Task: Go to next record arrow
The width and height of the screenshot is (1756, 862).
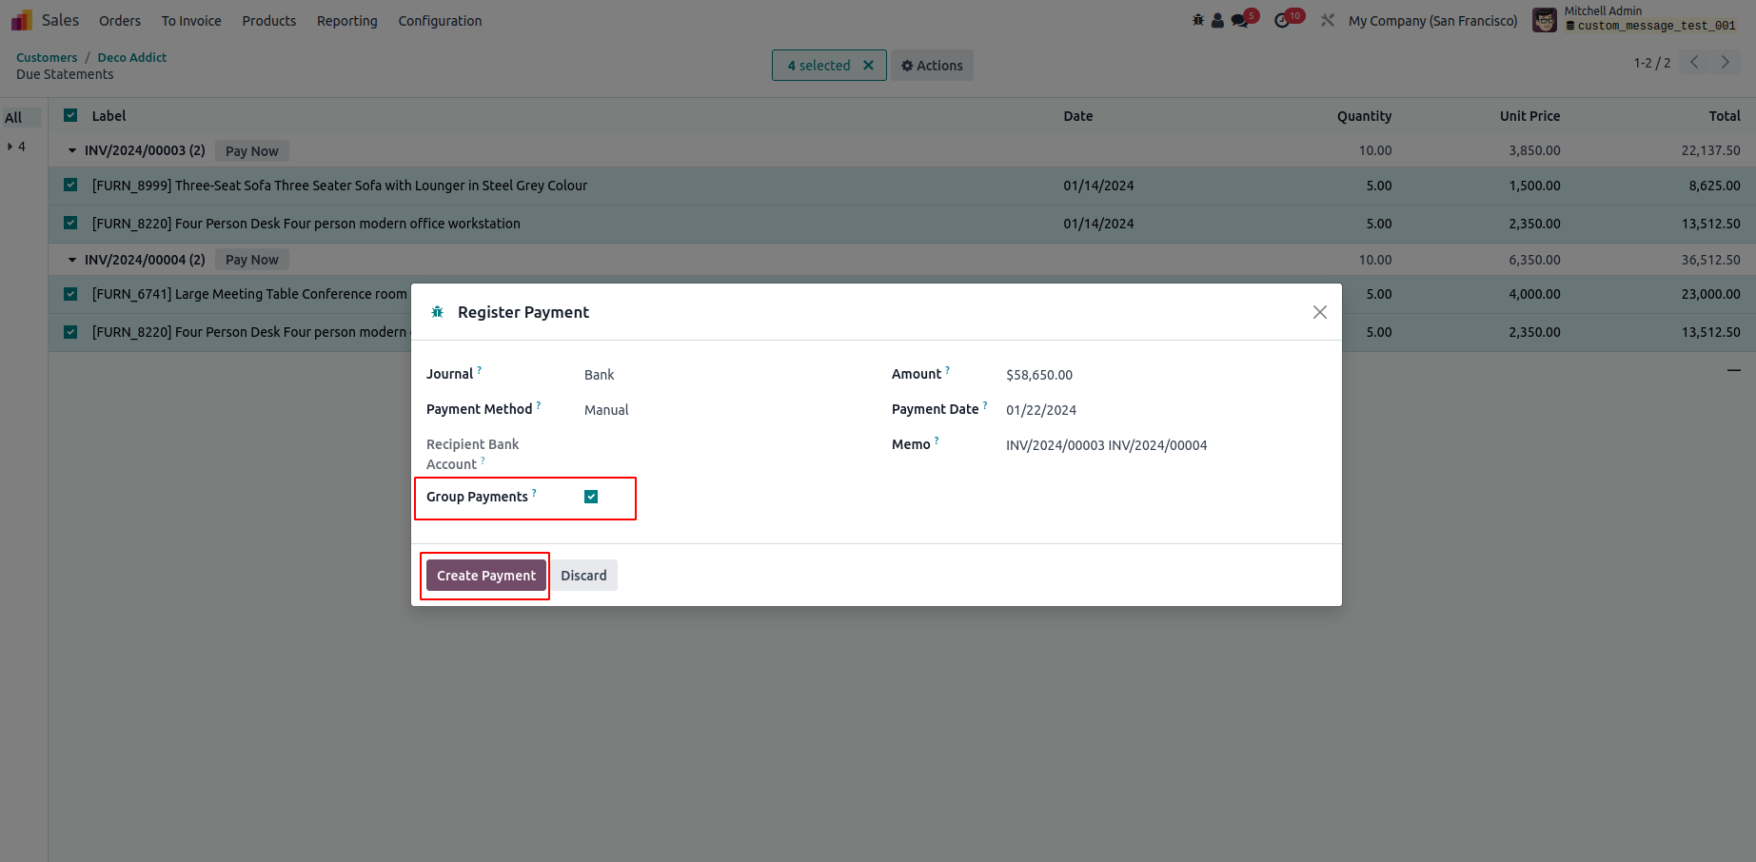Action: 1725,63
